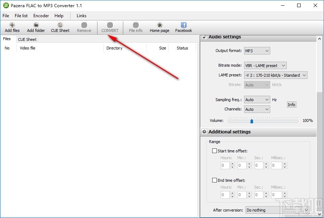Open the Encoder menu
The width and height of the screenshot is (324, 218).
40,15
